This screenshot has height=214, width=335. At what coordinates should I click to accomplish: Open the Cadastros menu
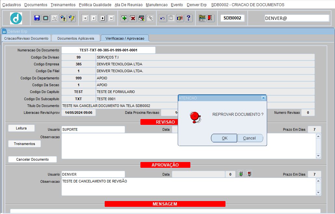[12, 5]
